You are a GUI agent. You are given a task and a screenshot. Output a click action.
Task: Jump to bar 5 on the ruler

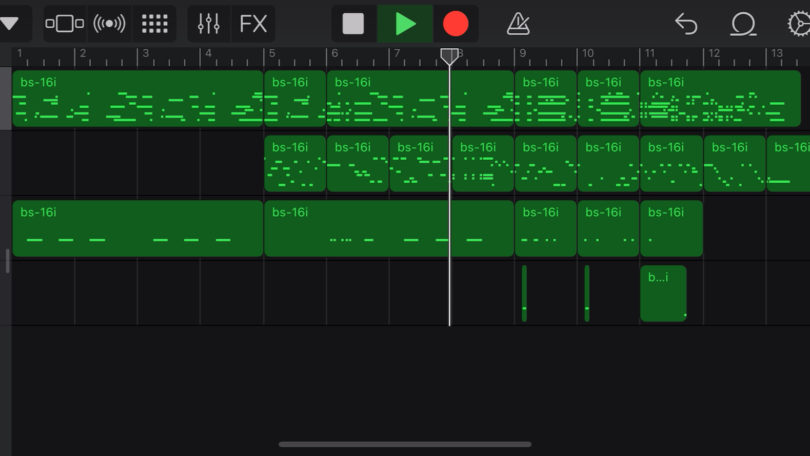click(272, 53)
